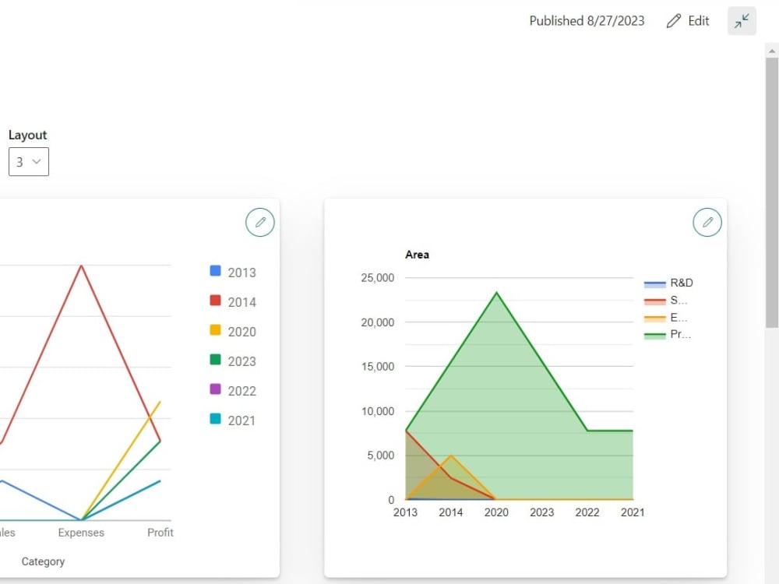Click the 'Area' chart title
Viewport: 779px width, 584px height.
click(418, 255)
